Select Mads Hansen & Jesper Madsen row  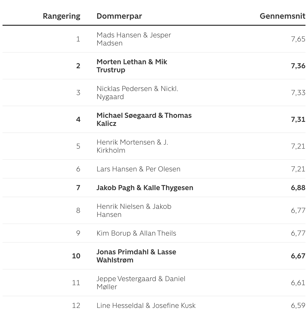tap(134, 39)
